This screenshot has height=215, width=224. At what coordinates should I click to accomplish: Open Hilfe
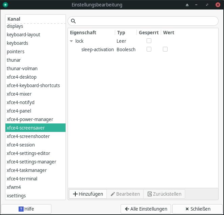pos(26,209)
